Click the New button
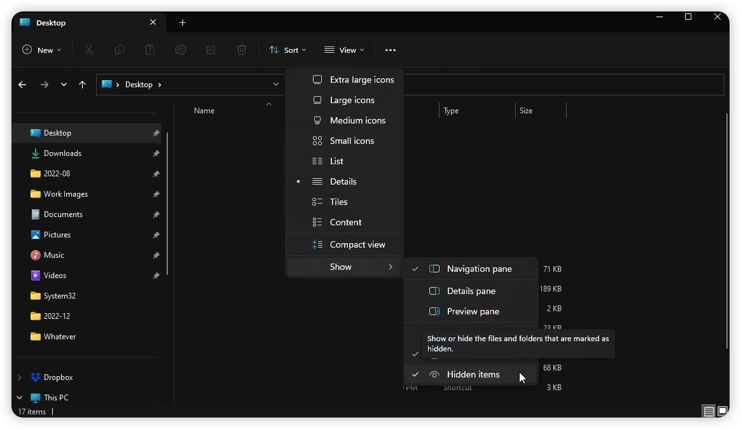The width and height of the screenshot is (741, 429). tap(42, 50)
